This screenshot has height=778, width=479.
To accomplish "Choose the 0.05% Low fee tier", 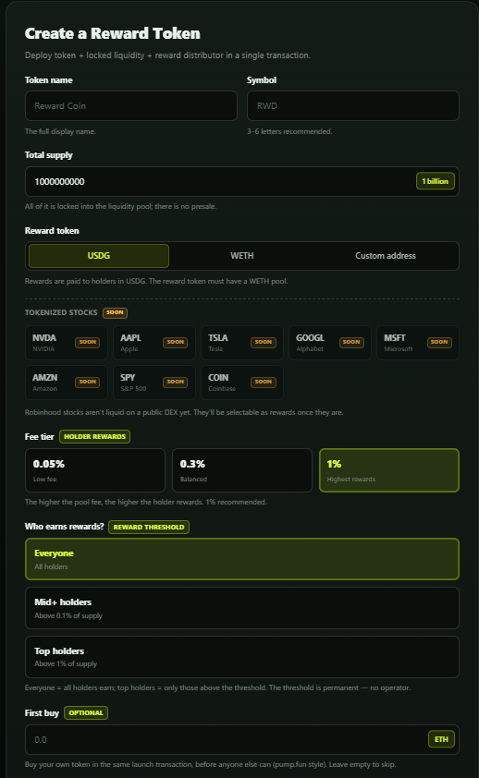I will coord(95,470).
